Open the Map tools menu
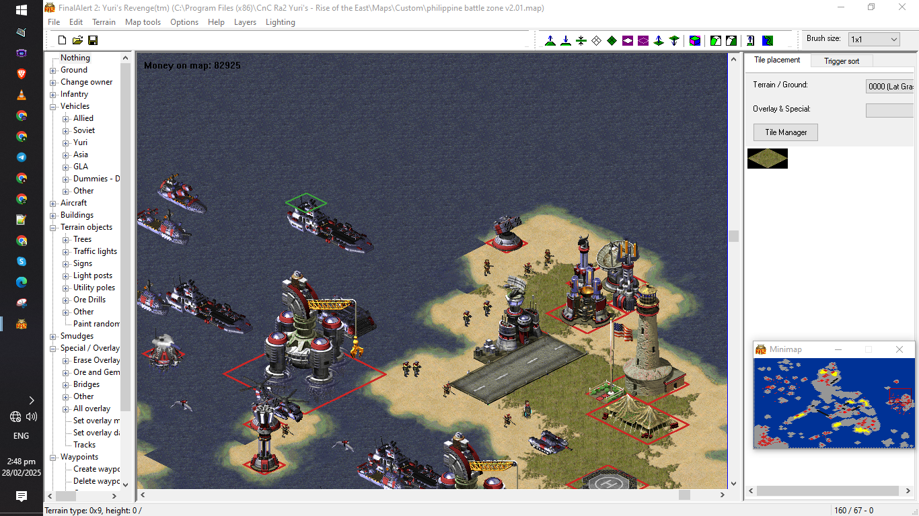 point(143,22)
